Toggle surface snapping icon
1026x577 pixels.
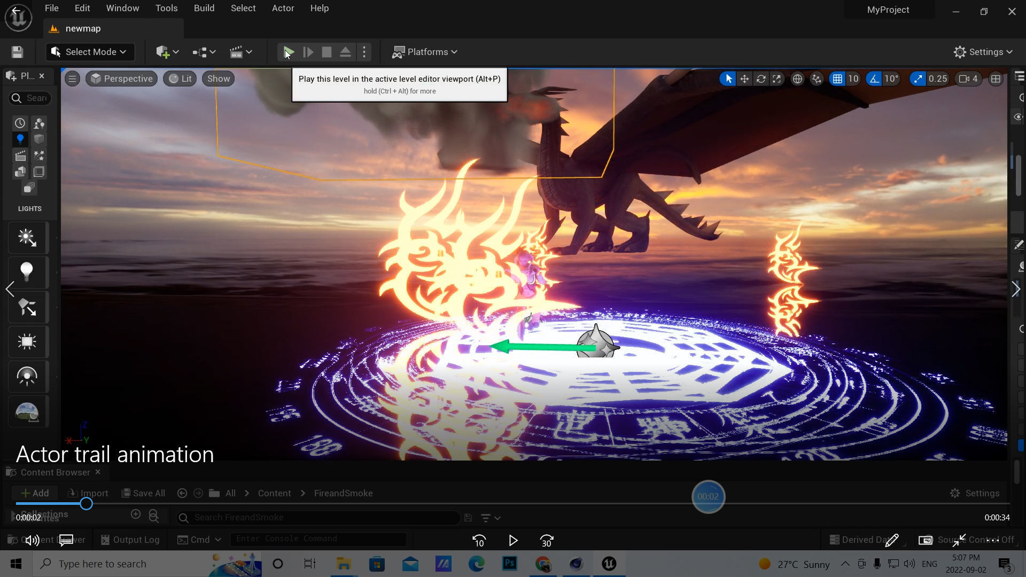(817, 79)
